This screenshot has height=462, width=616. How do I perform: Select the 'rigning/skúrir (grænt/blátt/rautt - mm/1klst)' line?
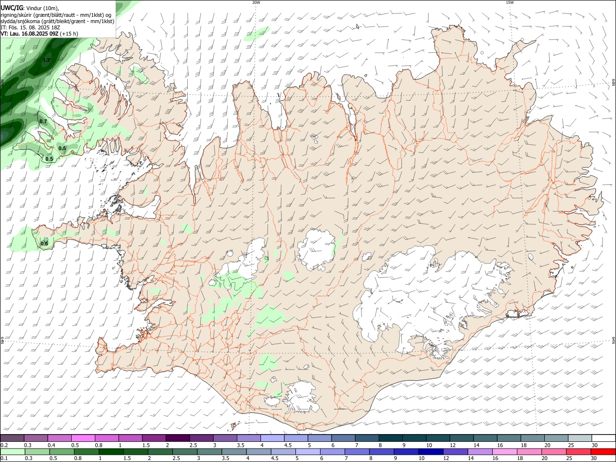[x=56, y=14]
